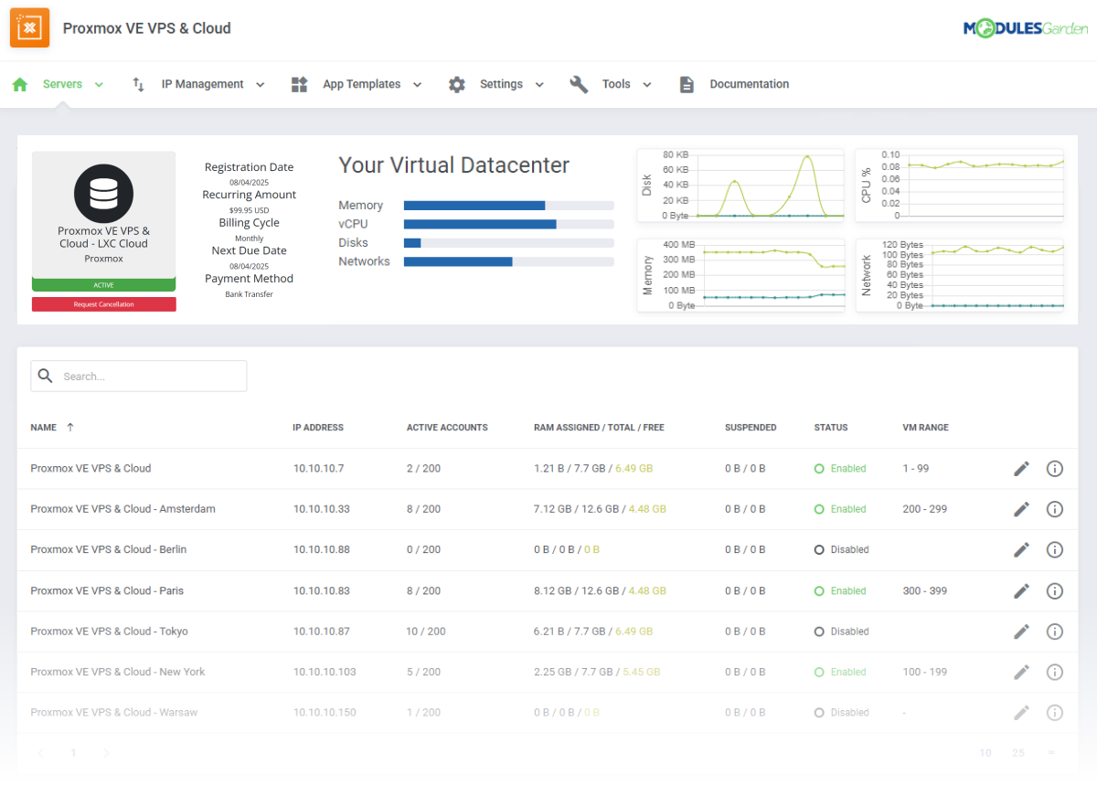
Task: Expand the Settings chevron
Action: tap(539, 85)
